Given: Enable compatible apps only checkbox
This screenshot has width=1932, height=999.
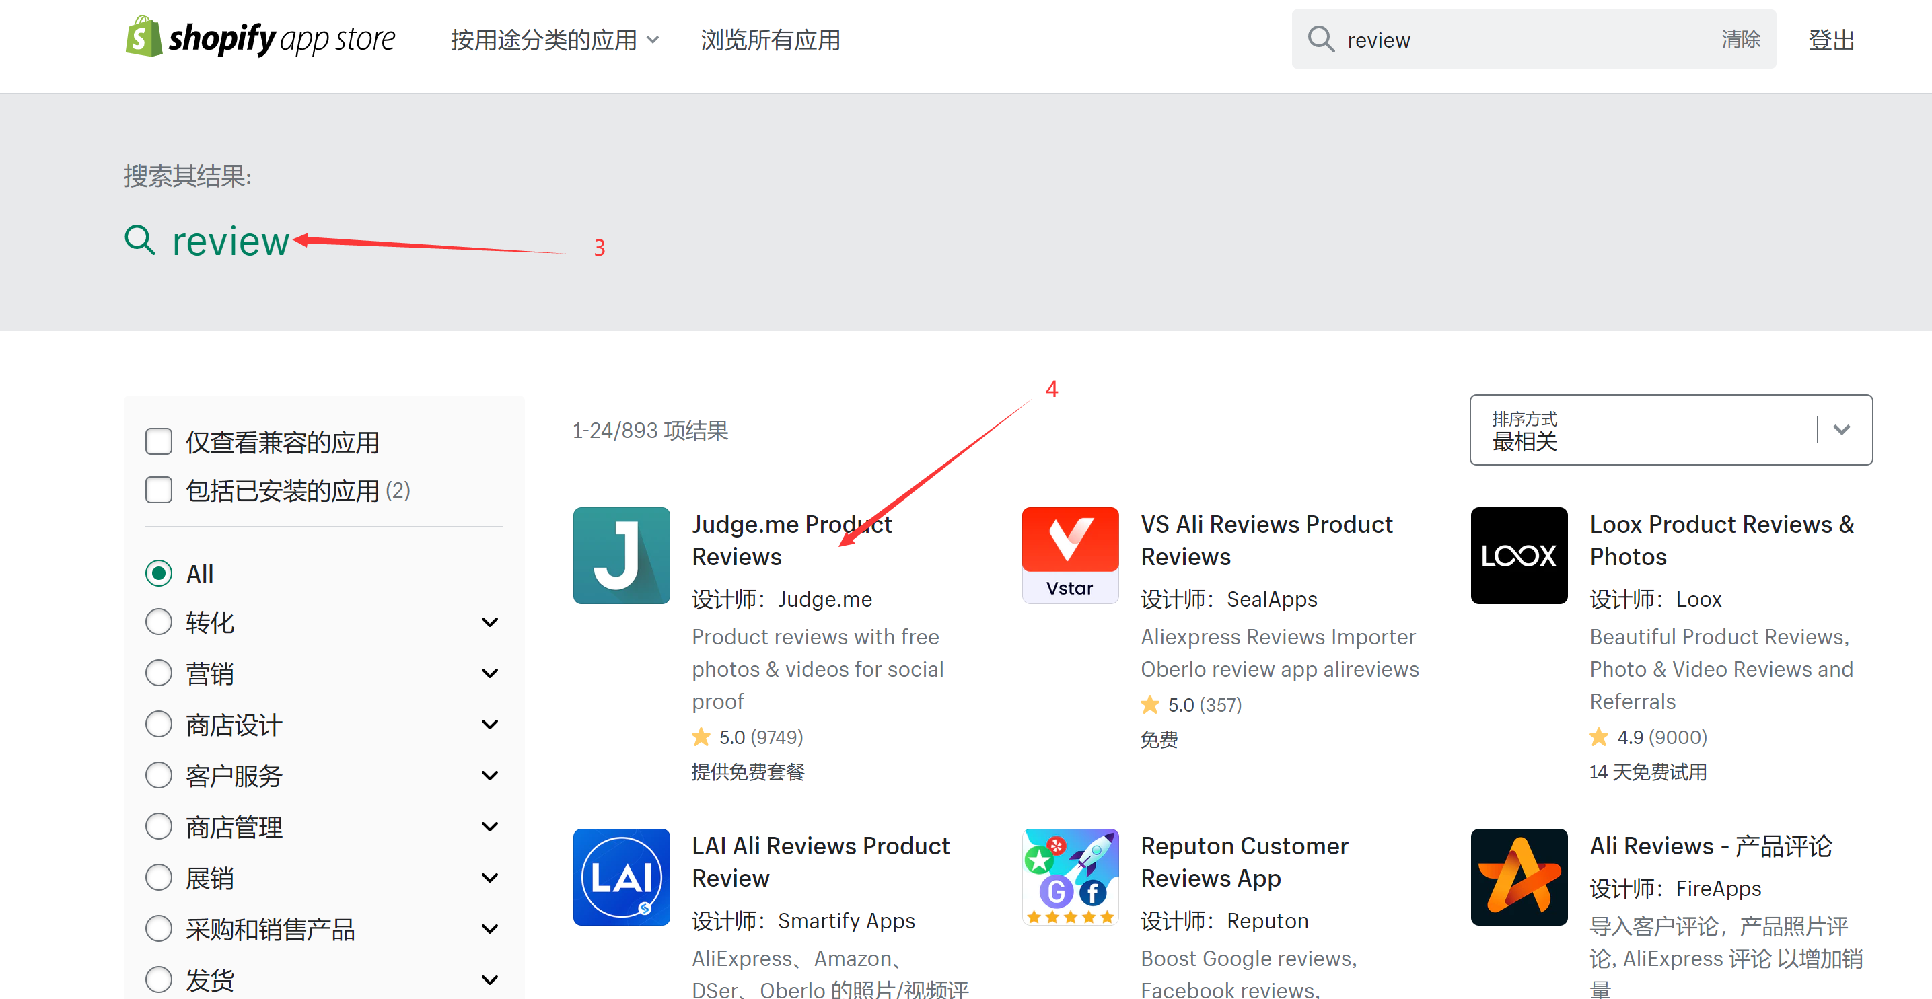Looking at the screenshot, I should click(x=158, y=442).
